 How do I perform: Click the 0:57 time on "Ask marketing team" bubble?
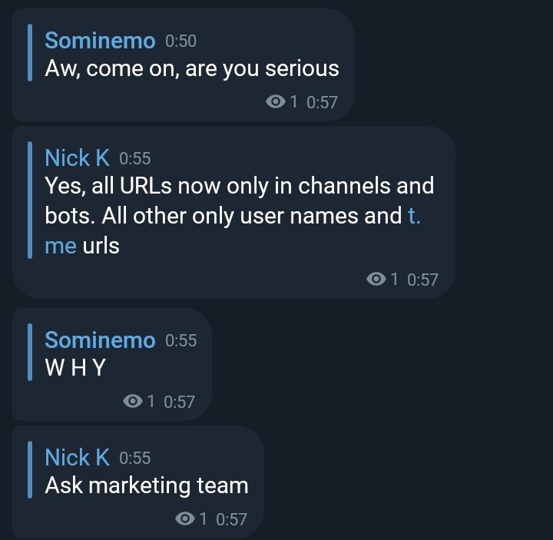231,519
